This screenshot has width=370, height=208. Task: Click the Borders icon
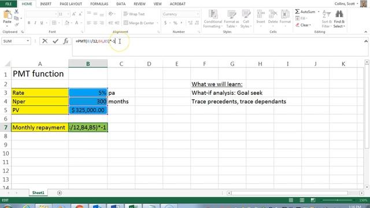(54, 23)
